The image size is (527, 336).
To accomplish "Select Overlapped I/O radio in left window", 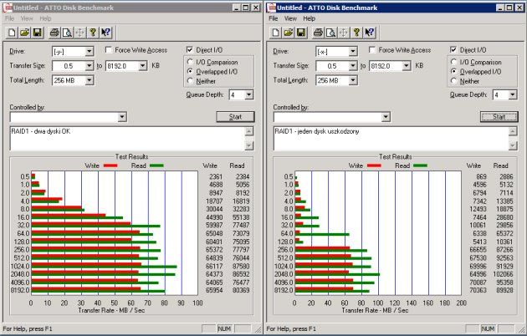I will 190,72.
